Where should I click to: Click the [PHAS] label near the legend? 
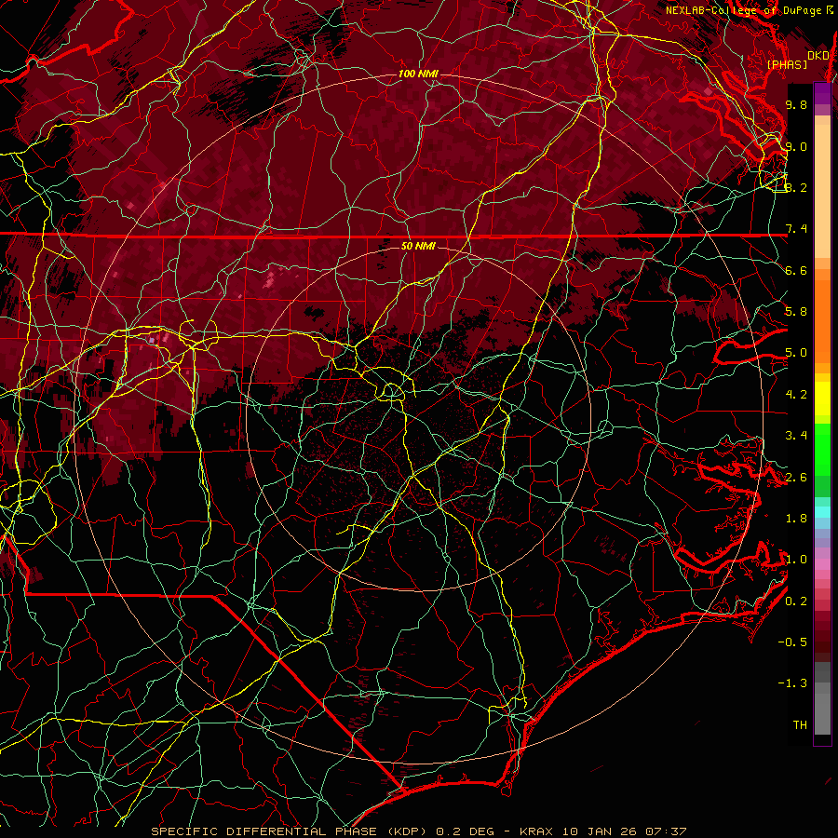787,64
